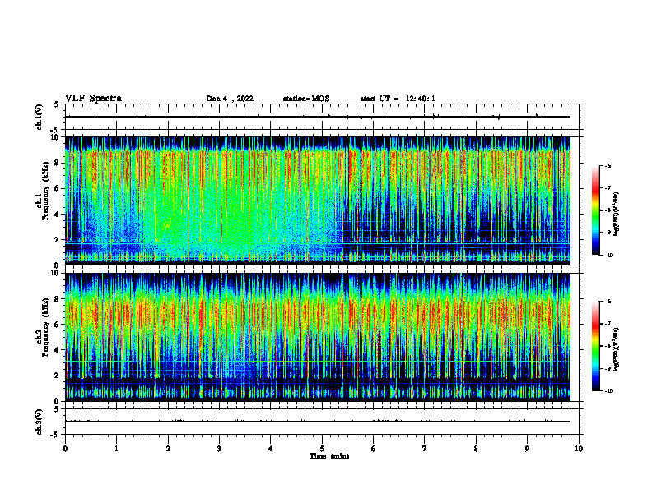652x503 pixels.
Task: Click time axis tick label "4"
Action: 271,449
